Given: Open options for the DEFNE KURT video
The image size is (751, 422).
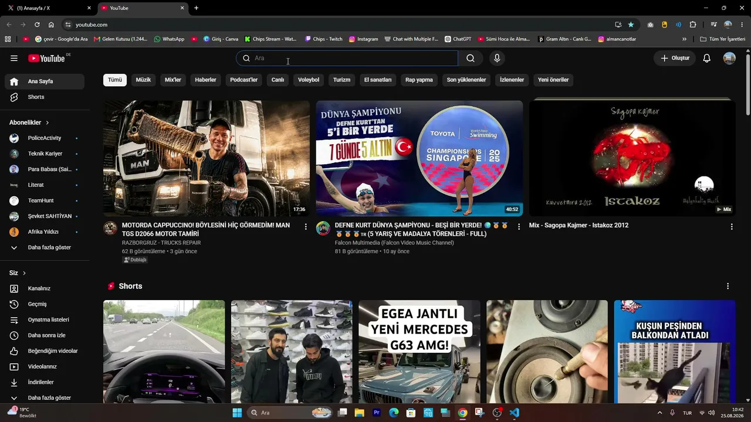Looking at the screenshot, I should coord(519,226).
